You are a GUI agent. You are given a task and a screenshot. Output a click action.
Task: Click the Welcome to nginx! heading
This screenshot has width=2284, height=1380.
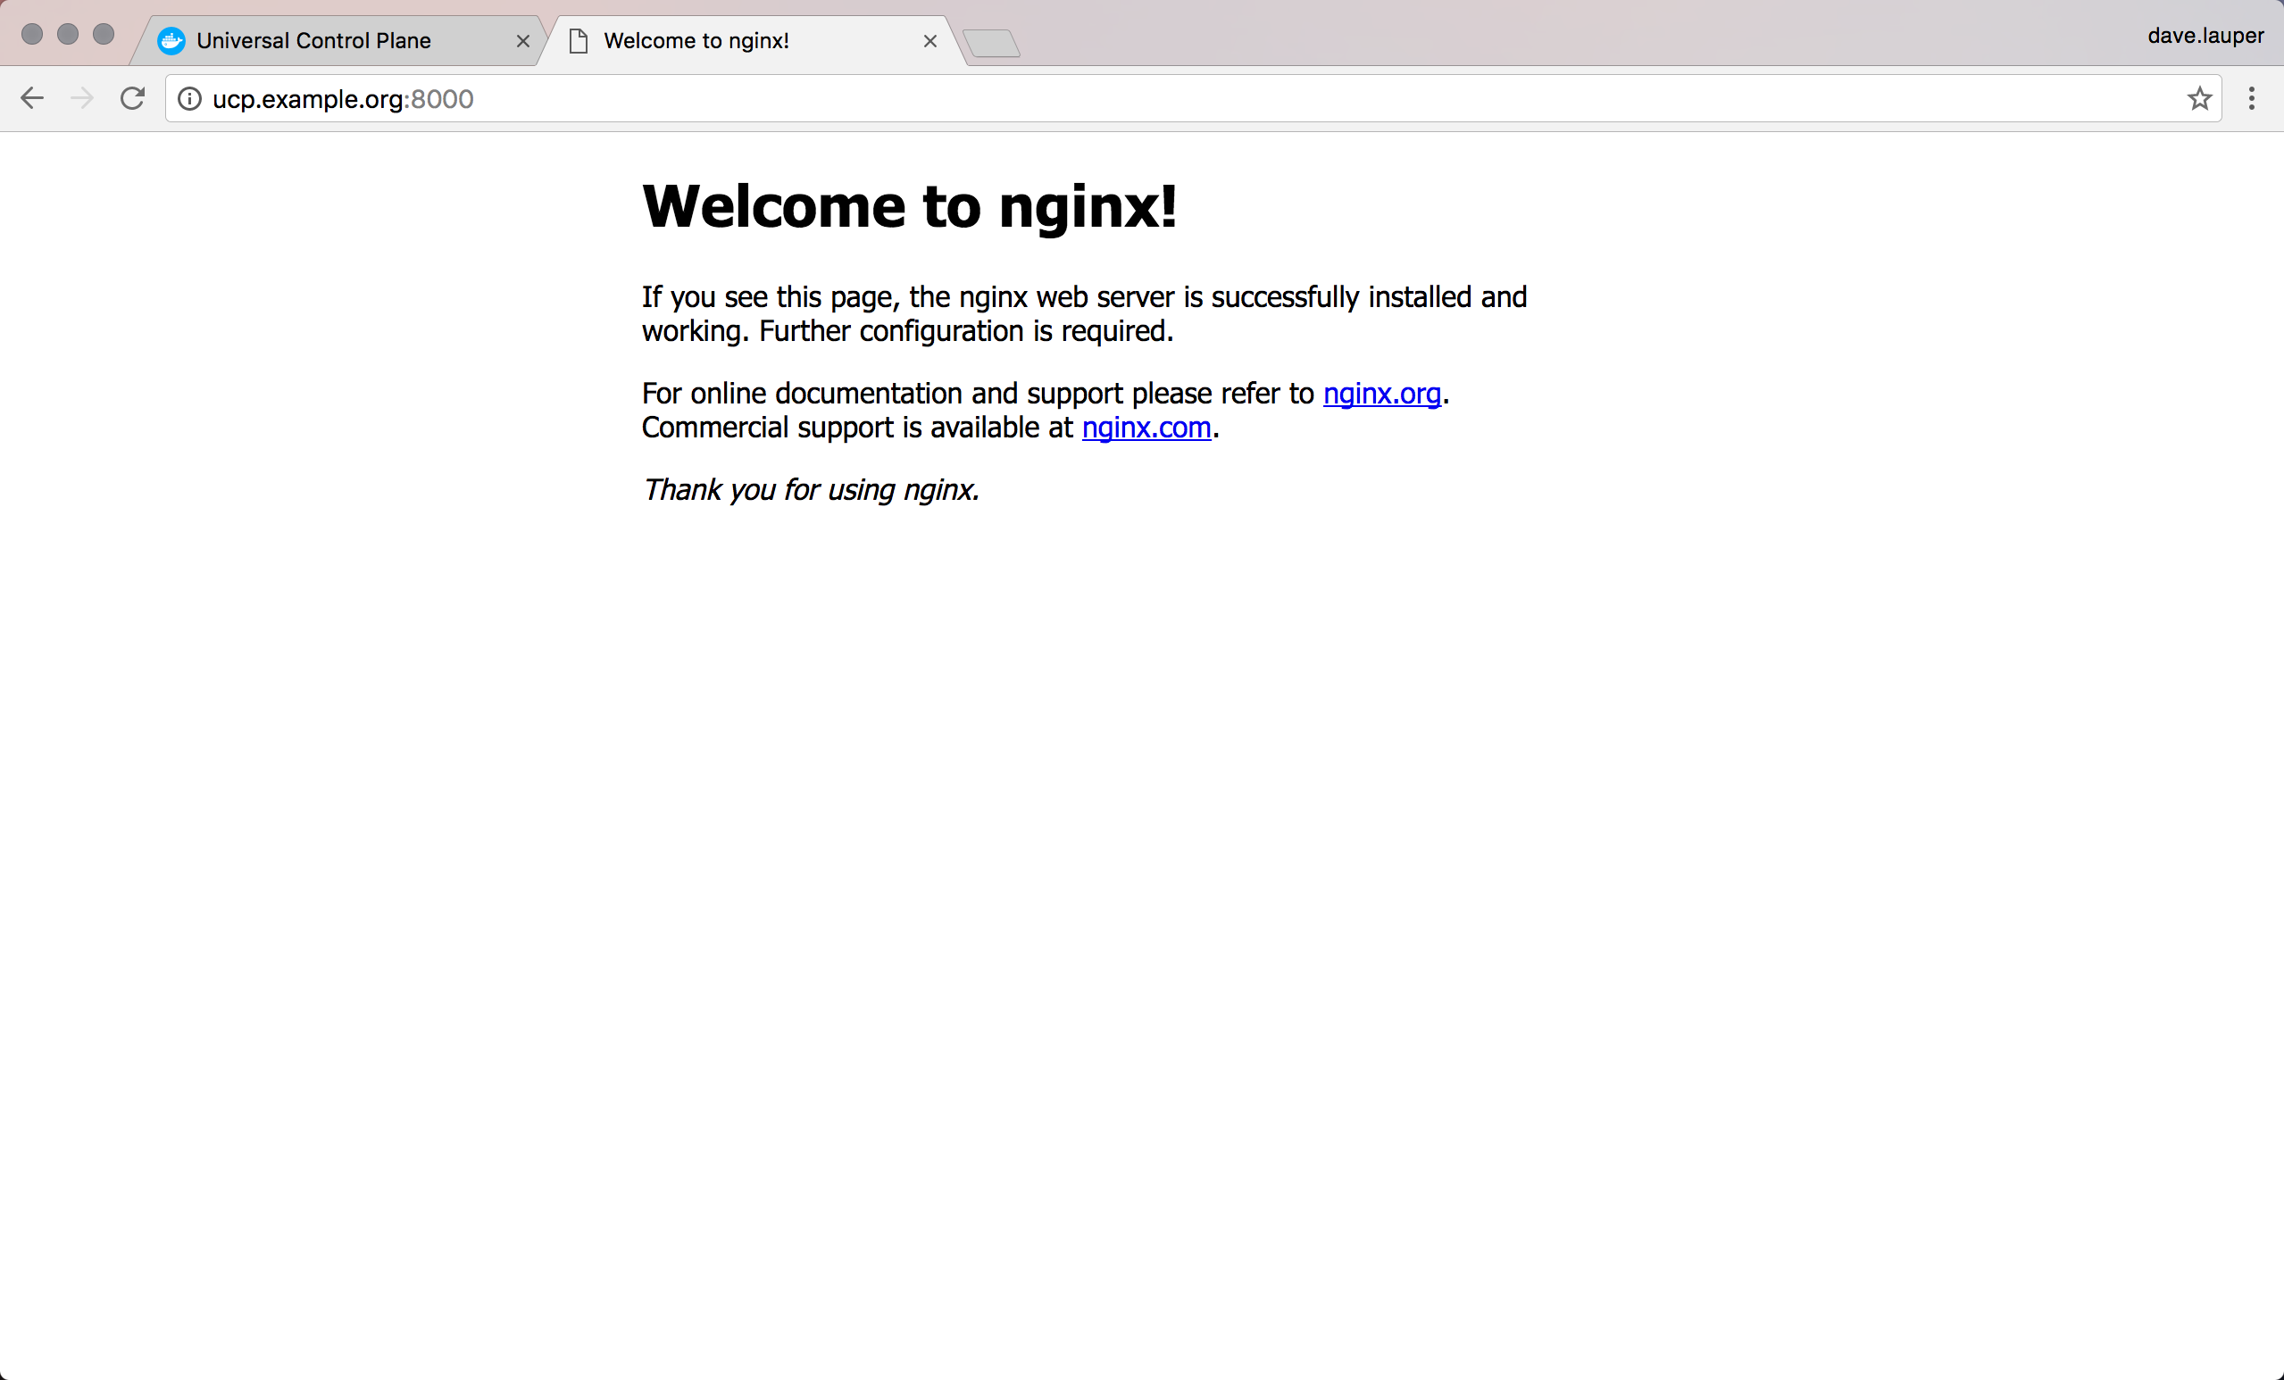click(x=909, y=205)
